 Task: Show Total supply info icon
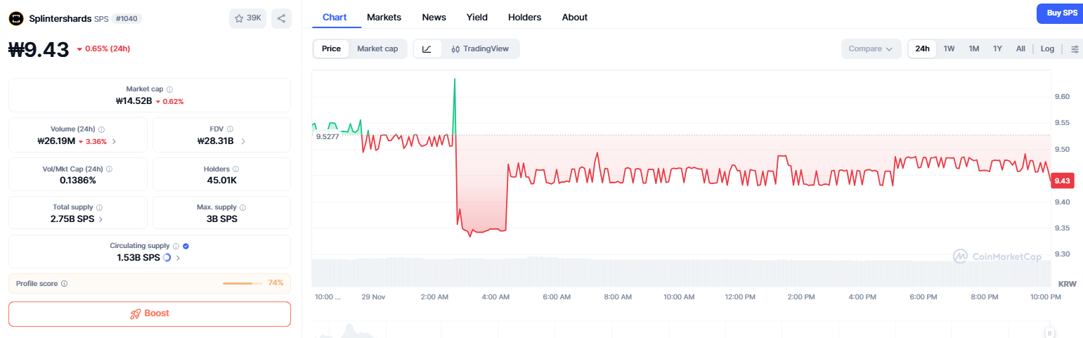pos(99,208)
